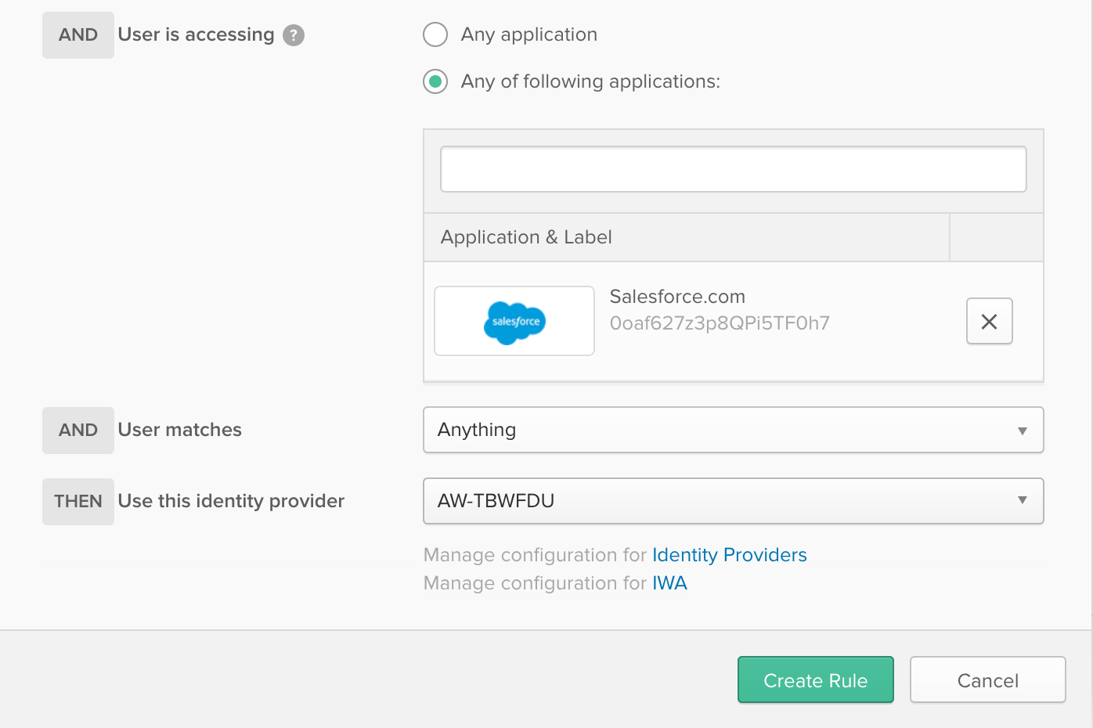
Task: Follow the IWA configuration link
Action: (669, 583)
